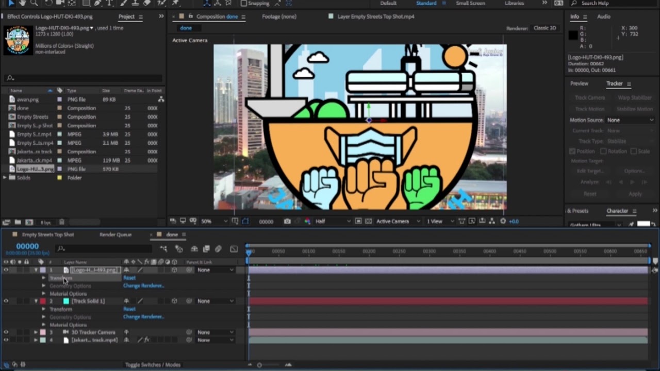Click the Project panel search field
Screen dimensions: 660x371
pos(82,78)
